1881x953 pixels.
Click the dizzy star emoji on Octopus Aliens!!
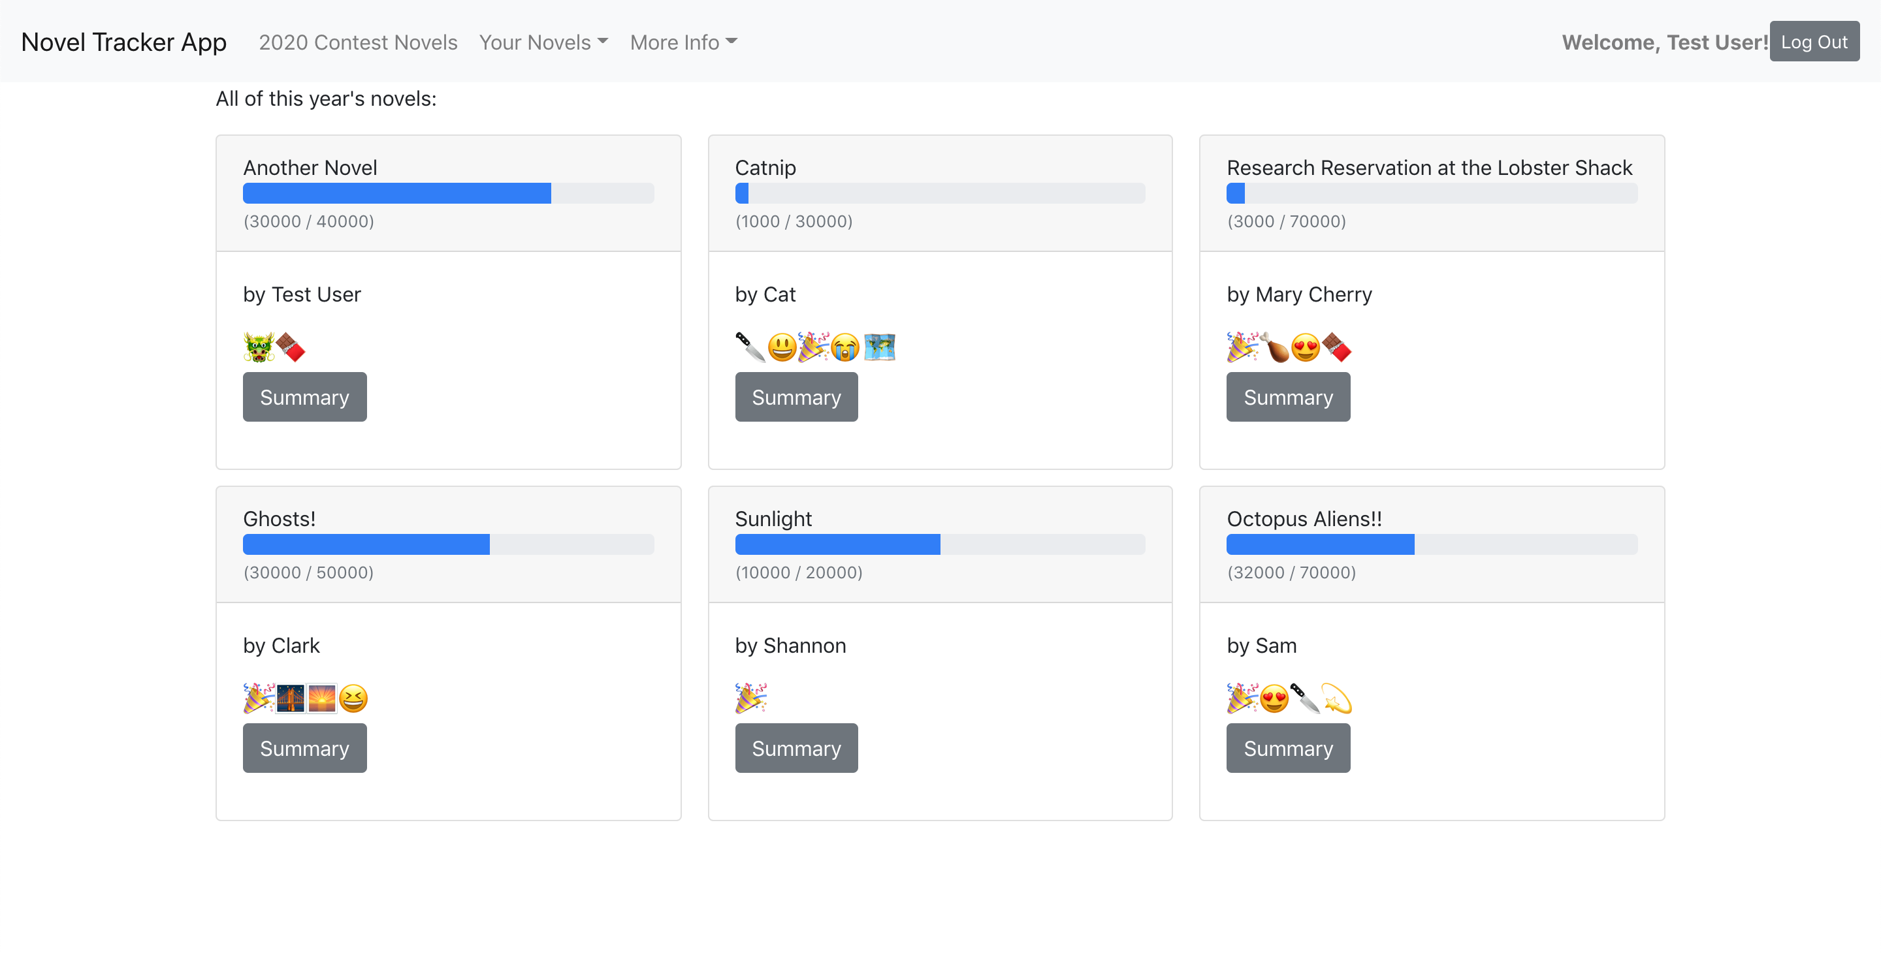pos(1336,698)
